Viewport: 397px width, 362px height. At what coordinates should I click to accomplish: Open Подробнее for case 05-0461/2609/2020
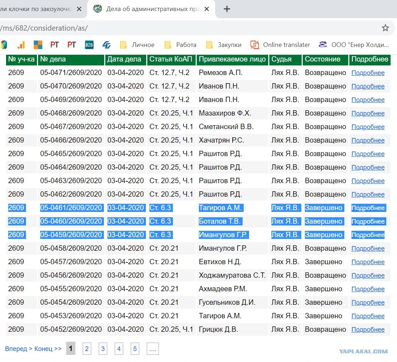coord(368,208)
